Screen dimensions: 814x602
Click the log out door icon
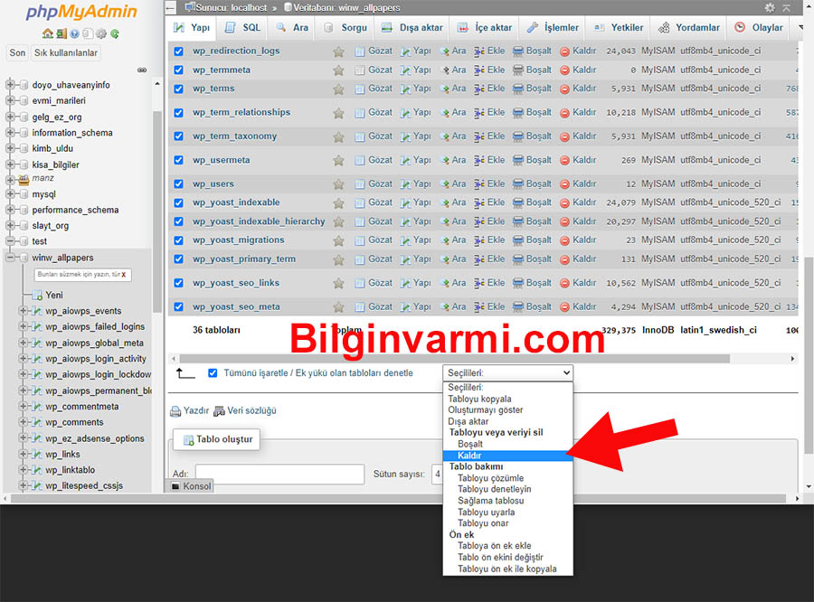pyautogui.click(x=62, y=33)
